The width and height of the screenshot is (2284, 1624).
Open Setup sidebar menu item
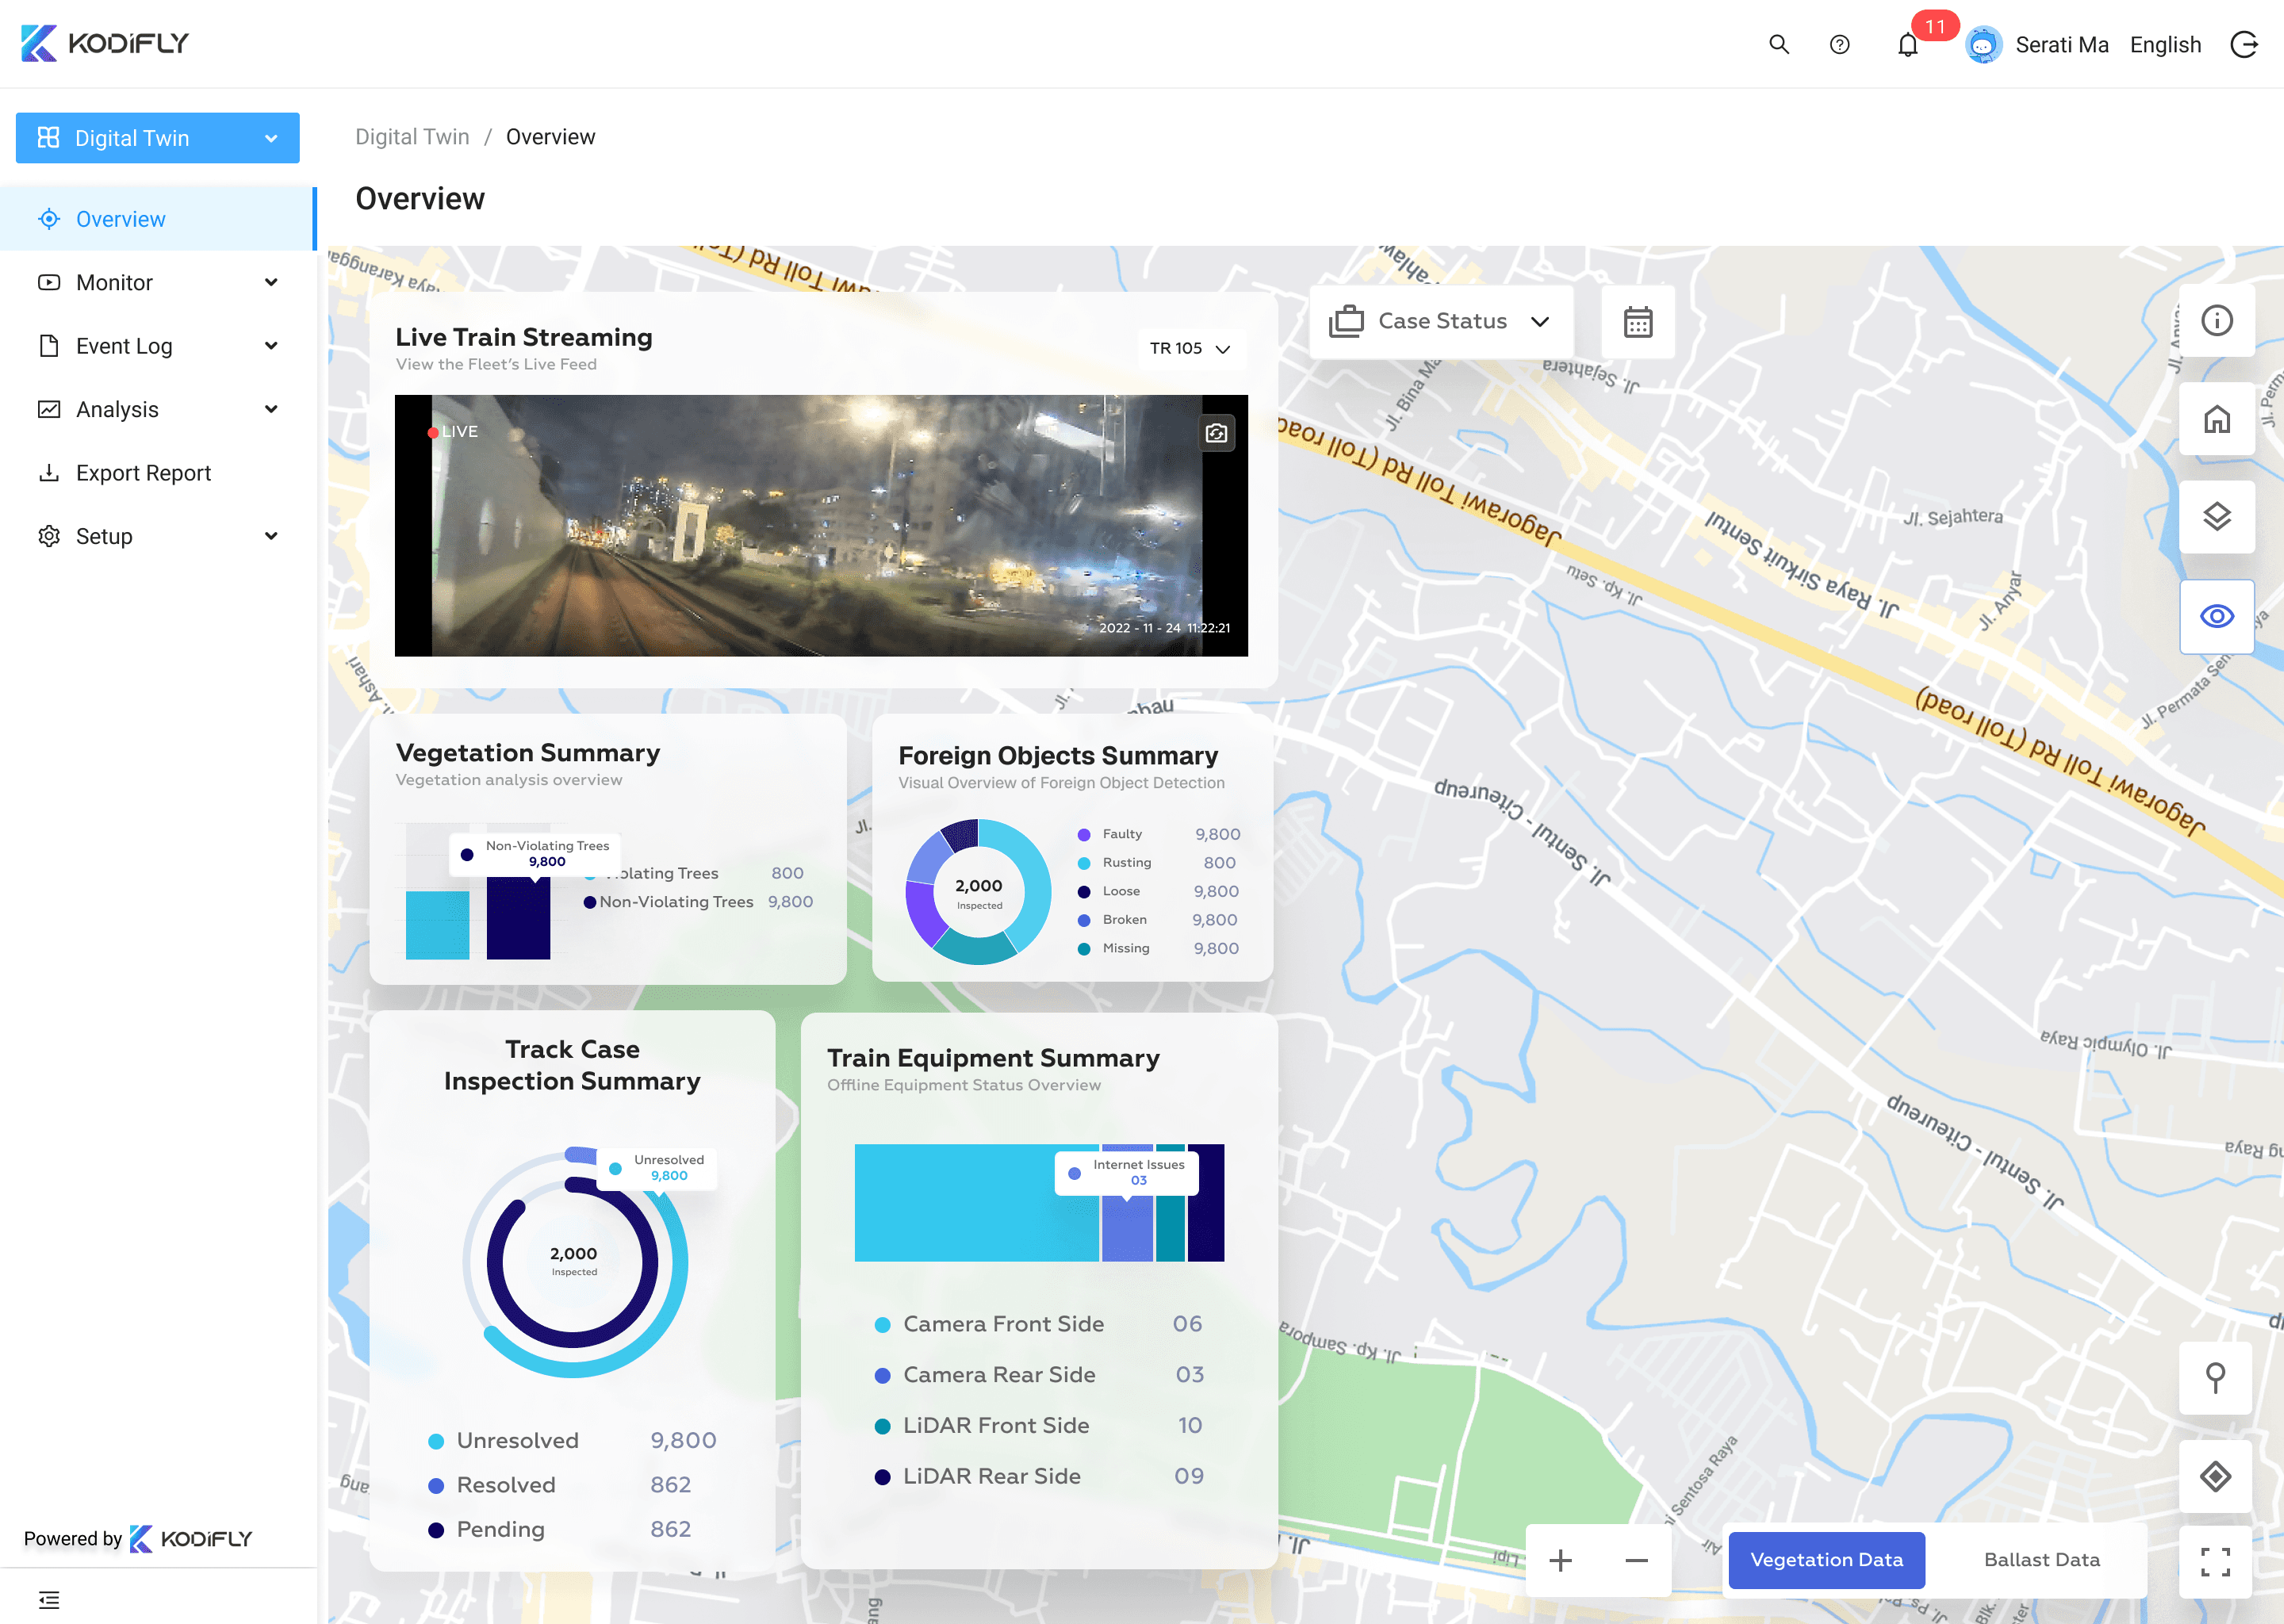(158, 536)
